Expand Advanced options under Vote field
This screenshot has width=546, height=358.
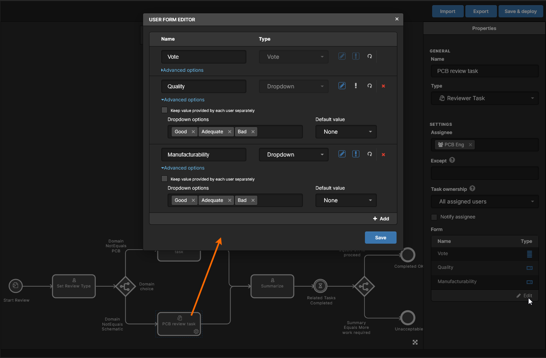click(183, 70)
